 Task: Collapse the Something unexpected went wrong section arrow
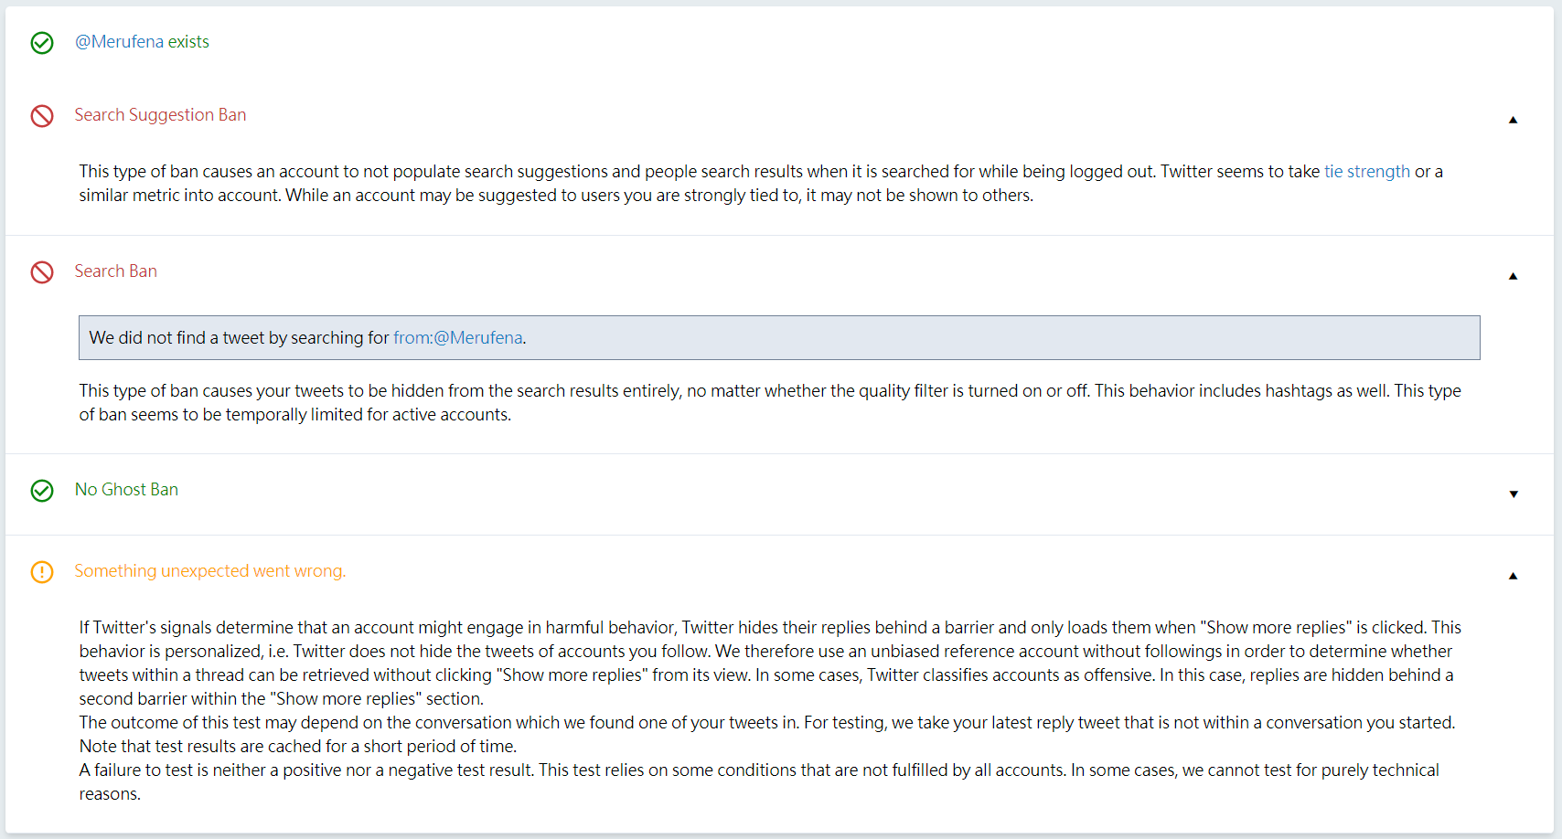1513,576
